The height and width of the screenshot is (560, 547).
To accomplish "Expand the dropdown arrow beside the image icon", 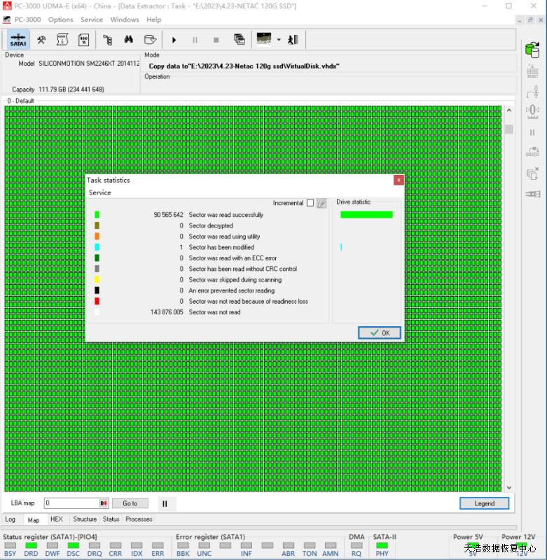I will pyautogui.click(x=278, y=40).
